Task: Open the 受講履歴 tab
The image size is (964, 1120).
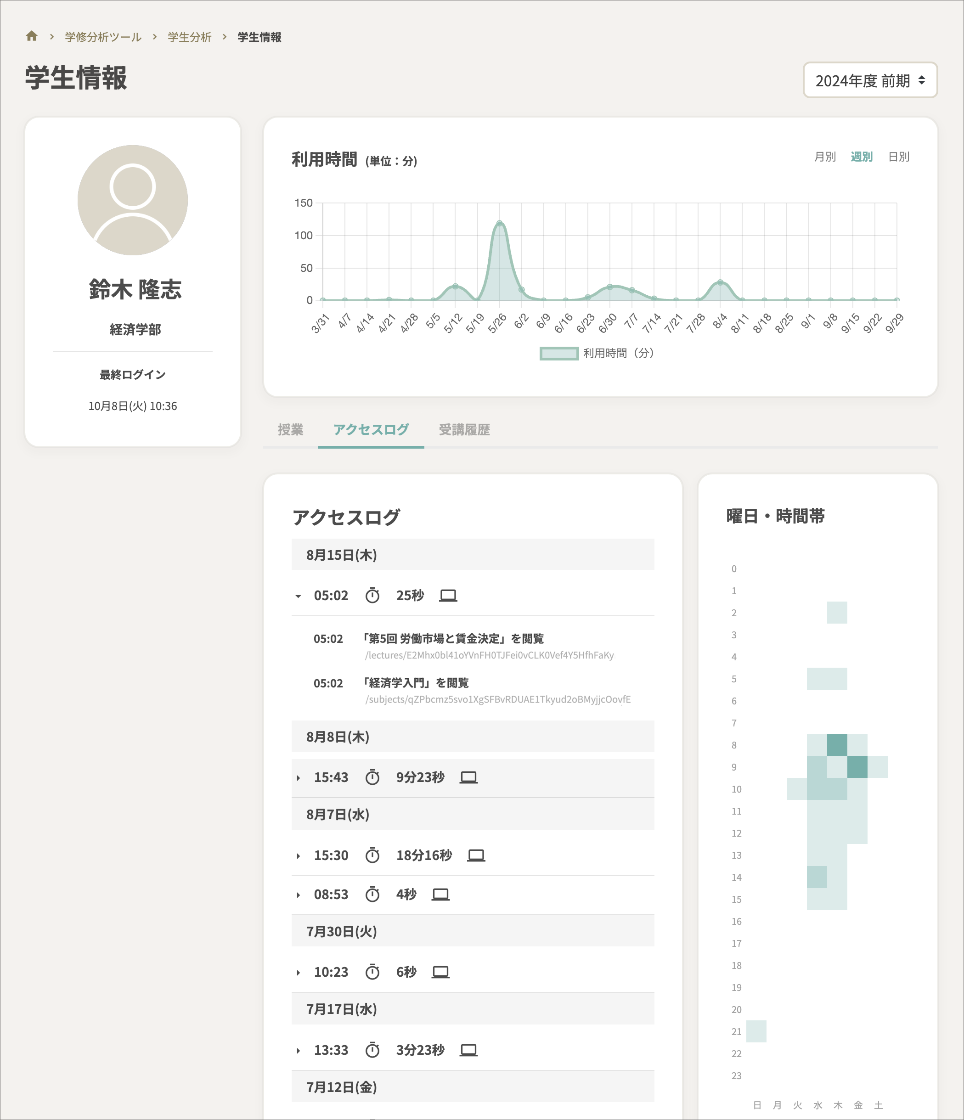Action: pyautogui.click(x=464, y=430)
